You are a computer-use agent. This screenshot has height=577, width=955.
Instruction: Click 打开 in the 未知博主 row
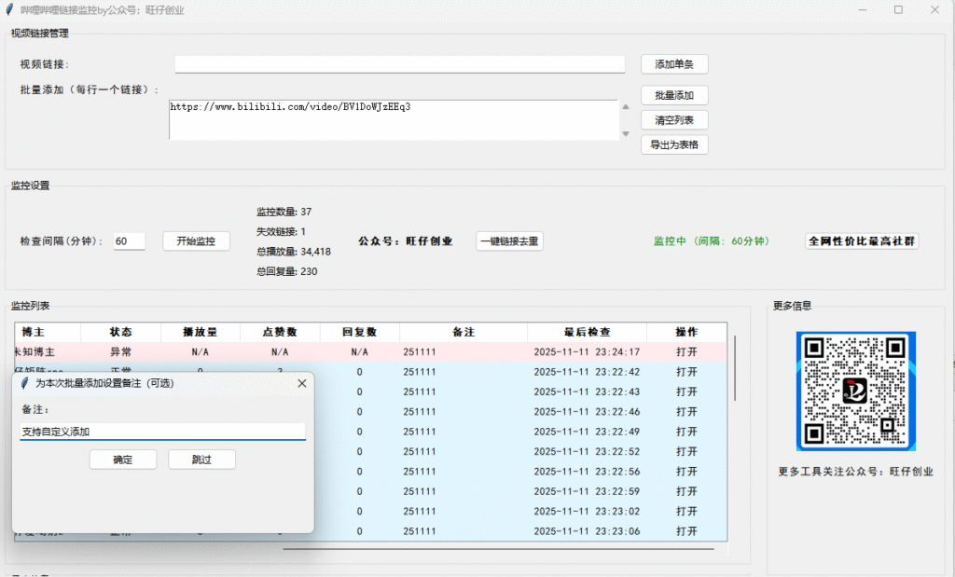pos(685,352)
